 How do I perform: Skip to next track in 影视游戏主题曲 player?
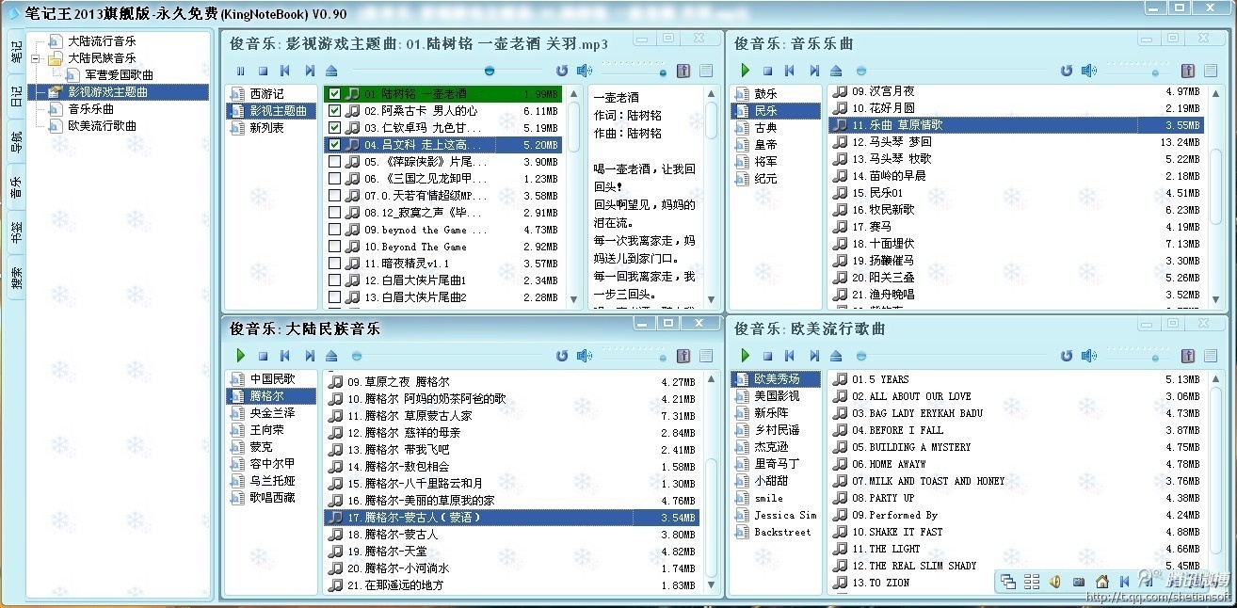pos(309,71)
